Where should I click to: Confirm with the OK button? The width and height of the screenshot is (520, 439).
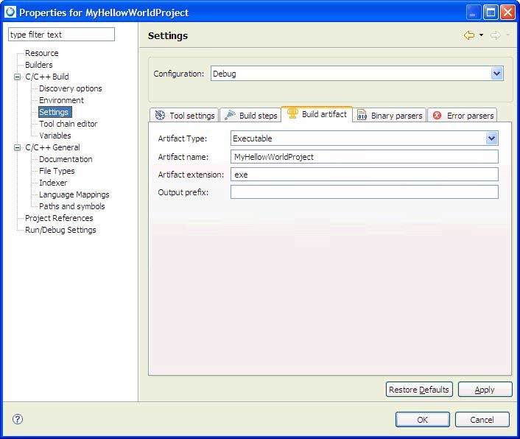point(422,419)
